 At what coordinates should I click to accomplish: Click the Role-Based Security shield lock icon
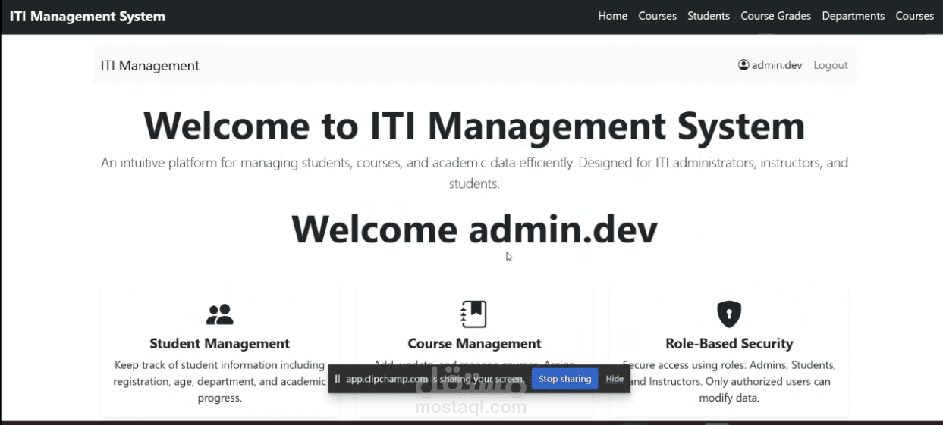(x=729, y=314)
